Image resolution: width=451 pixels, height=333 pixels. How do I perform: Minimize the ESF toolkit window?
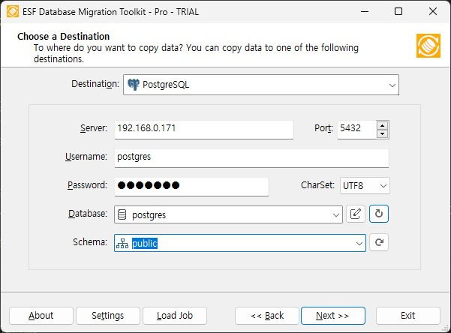point(365,11)
